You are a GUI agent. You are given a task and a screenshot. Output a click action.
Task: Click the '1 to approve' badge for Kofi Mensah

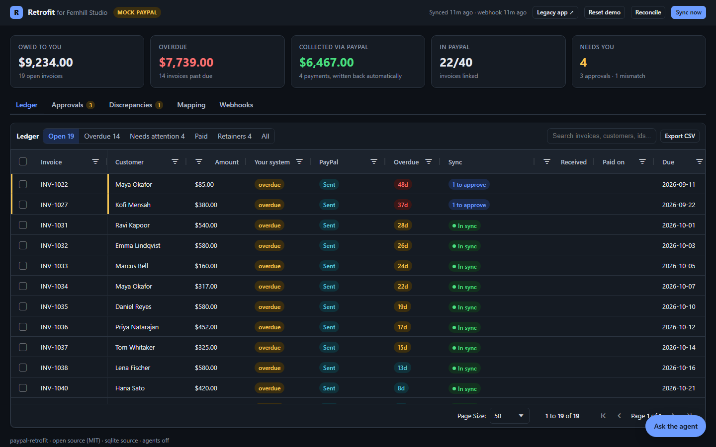[x=469, y=205]
